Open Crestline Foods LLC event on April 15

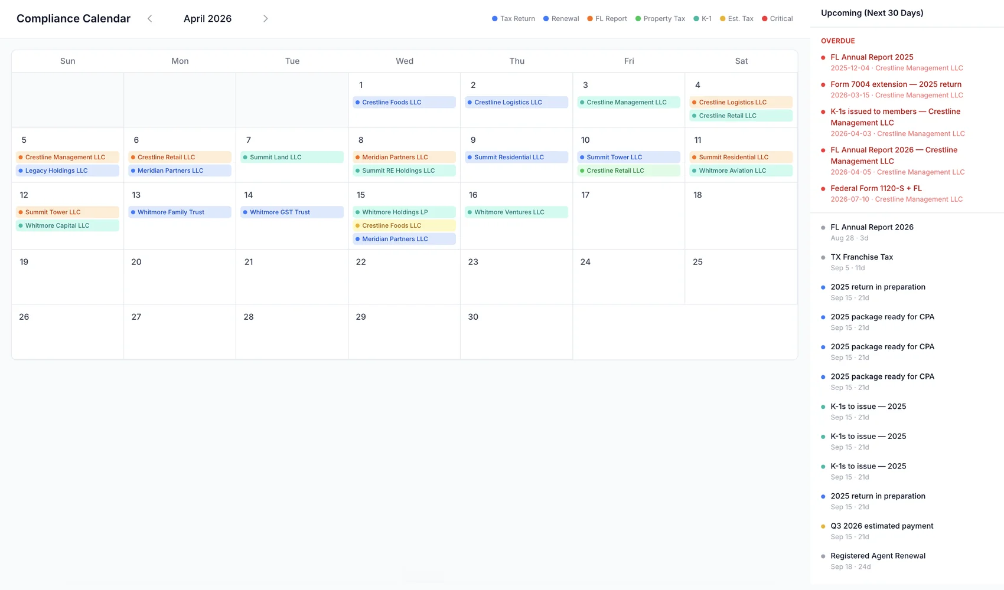404,225
